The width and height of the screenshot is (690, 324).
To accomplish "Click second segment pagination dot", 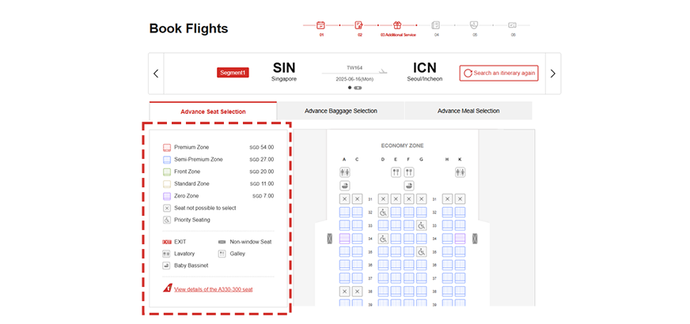I will click(358, 88).
